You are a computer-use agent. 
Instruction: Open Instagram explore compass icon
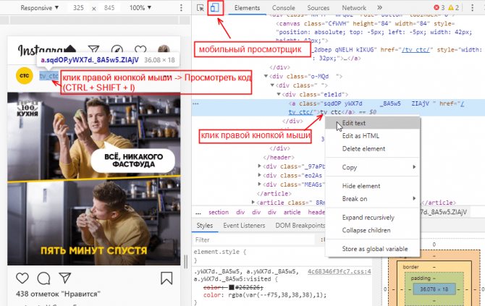(x=117, y=49)
